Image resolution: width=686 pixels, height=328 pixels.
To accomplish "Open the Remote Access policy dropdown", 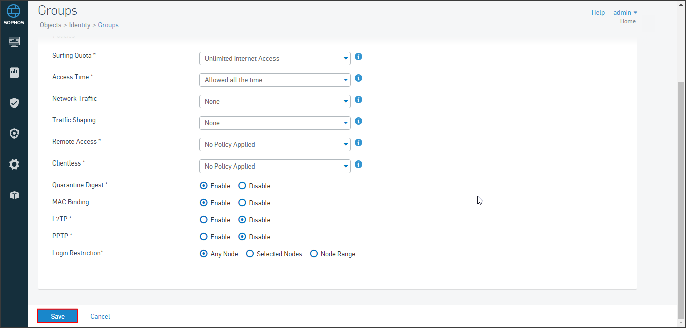I will (x=275, y=144).
